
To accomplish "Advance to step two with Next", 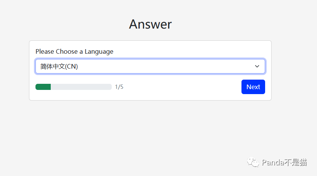I will click(253, 87).
